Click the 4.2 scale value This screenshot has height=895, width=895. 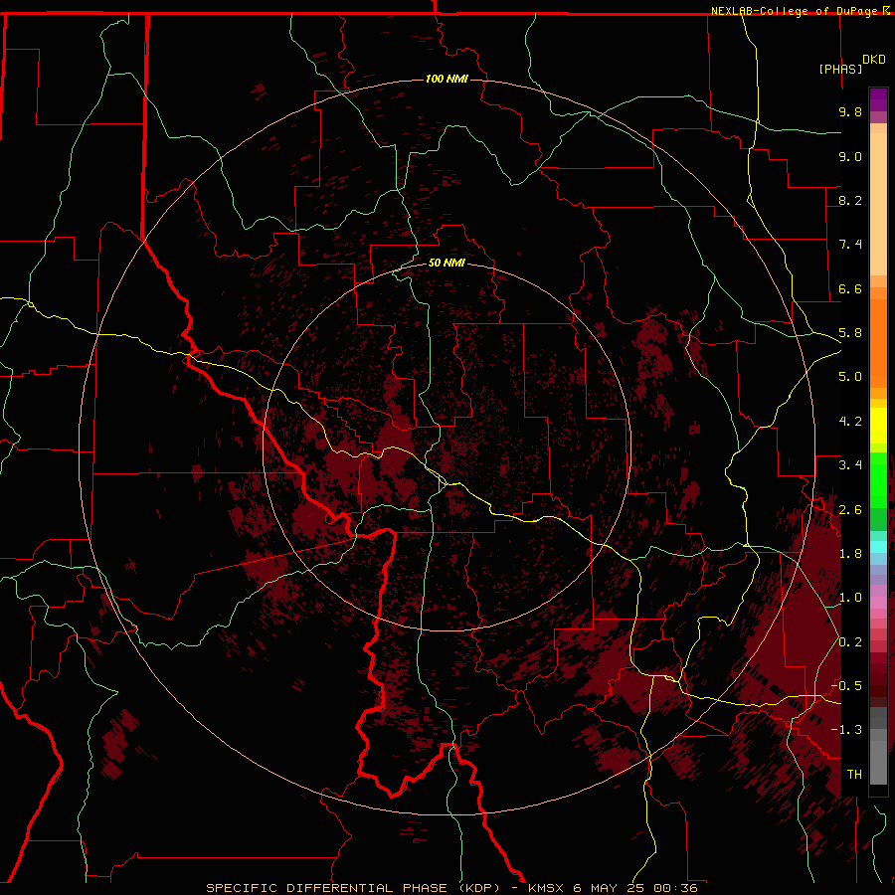pos(850,422)
